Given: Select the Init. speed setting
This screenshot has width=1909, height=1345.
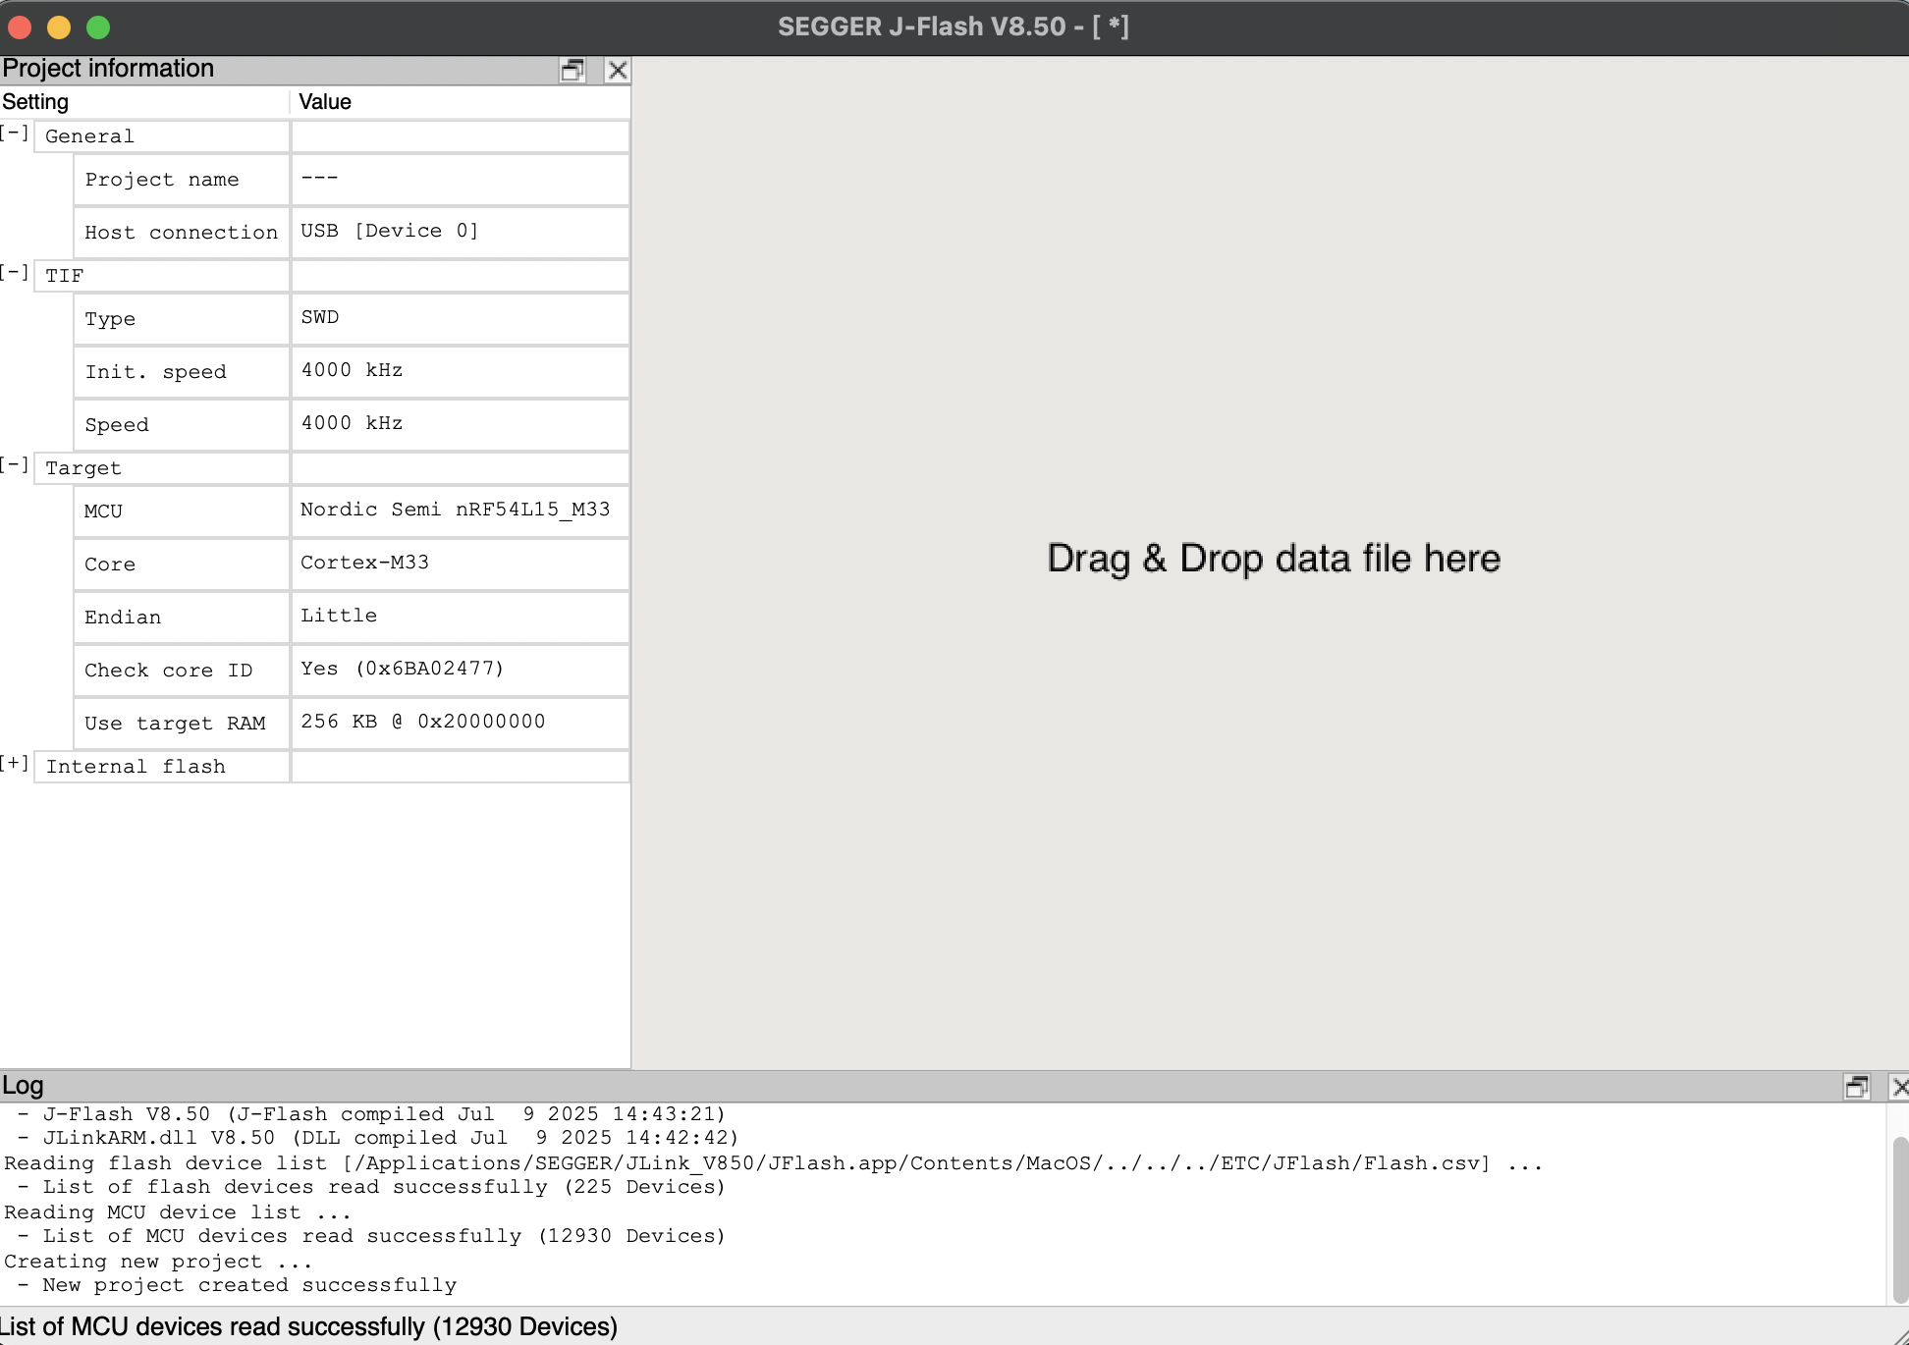Looking at the screenshot, I should click(x=182, y=372).
